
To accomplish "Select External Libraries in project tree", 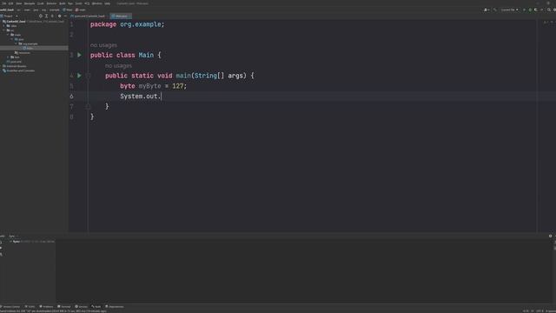I will pyautogui.click(x=15, y=66).
